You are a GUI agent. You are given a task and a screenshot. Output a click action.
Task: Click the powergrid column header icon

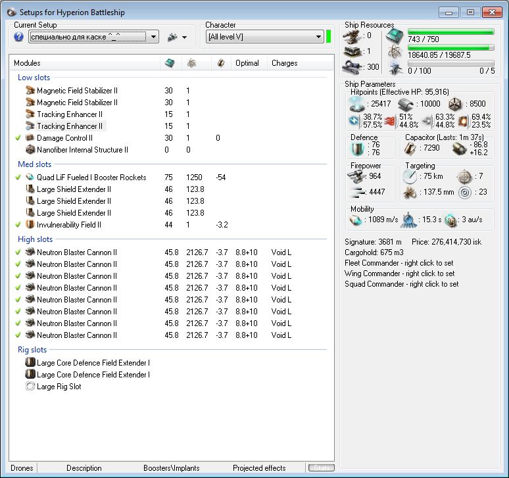tap(192, 63)
